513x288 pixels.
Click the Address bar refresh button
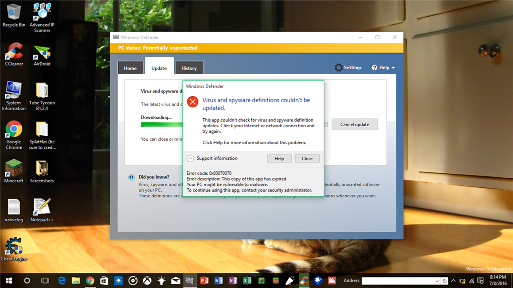pyautogui.click(x=444, y=281)
